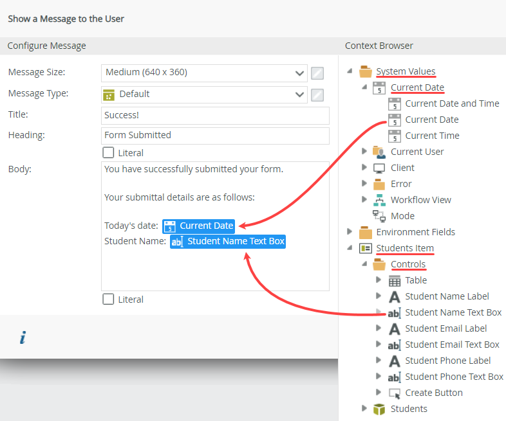The width and height of the screenshot is (506, 421).
Task: Expand the Student Phone Label node
Action: tap(379, 360)
